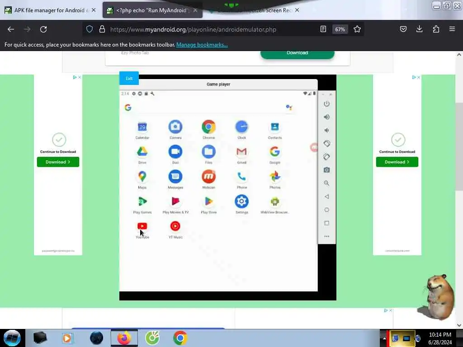This screenshot has height=347, width=463.
Task: Click the URL address bar
Action: (193, 29)
